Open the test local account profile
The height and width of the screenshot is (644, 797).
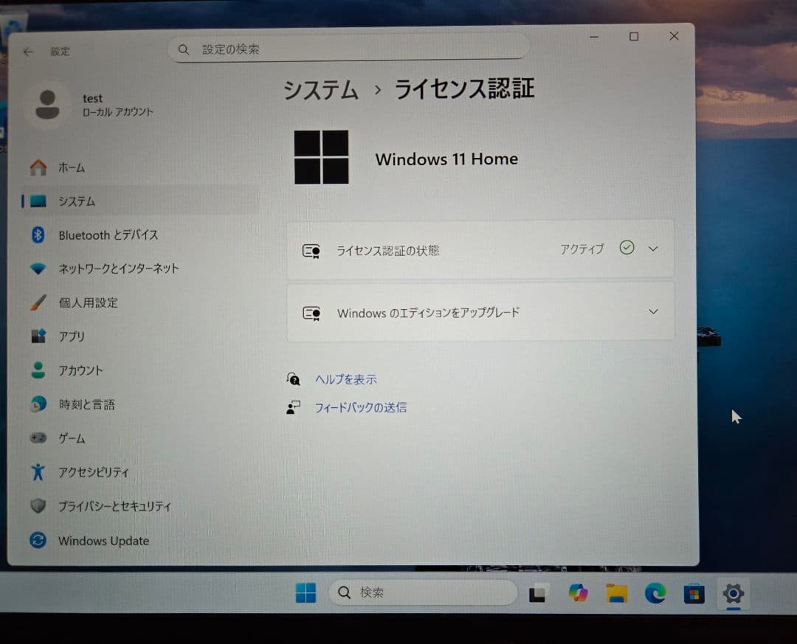(x=94, y=105)
